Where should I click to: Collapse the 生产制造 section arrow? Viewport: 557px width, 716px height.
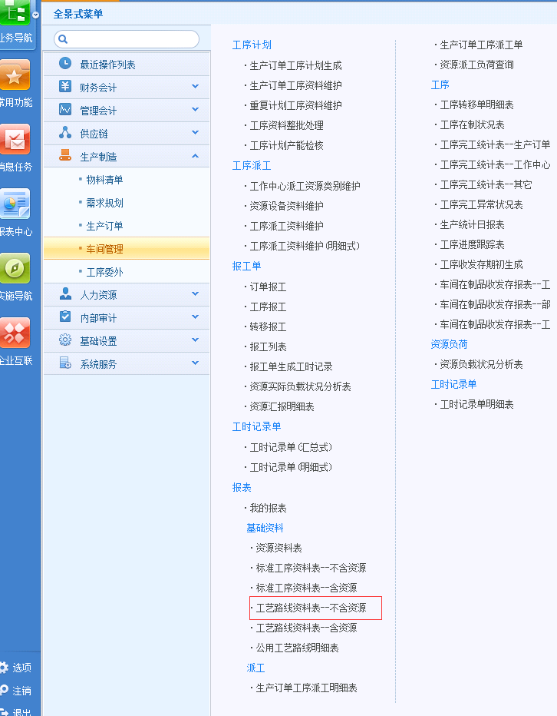(195, 156)
